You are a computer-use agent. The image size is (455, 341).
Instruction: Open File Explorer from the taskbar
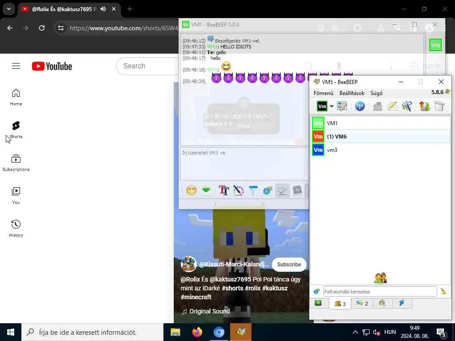pos(175,332)
